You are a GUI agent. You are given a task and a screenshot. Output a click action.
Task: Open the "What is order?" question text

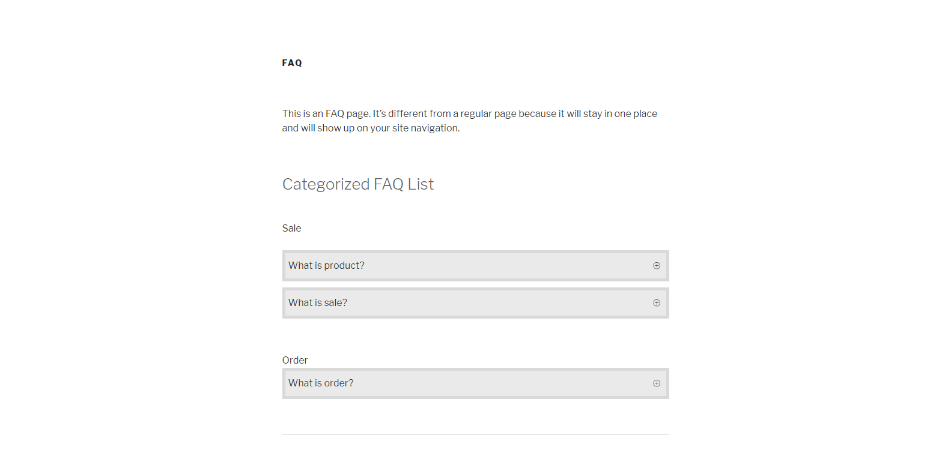click(321, 383)
